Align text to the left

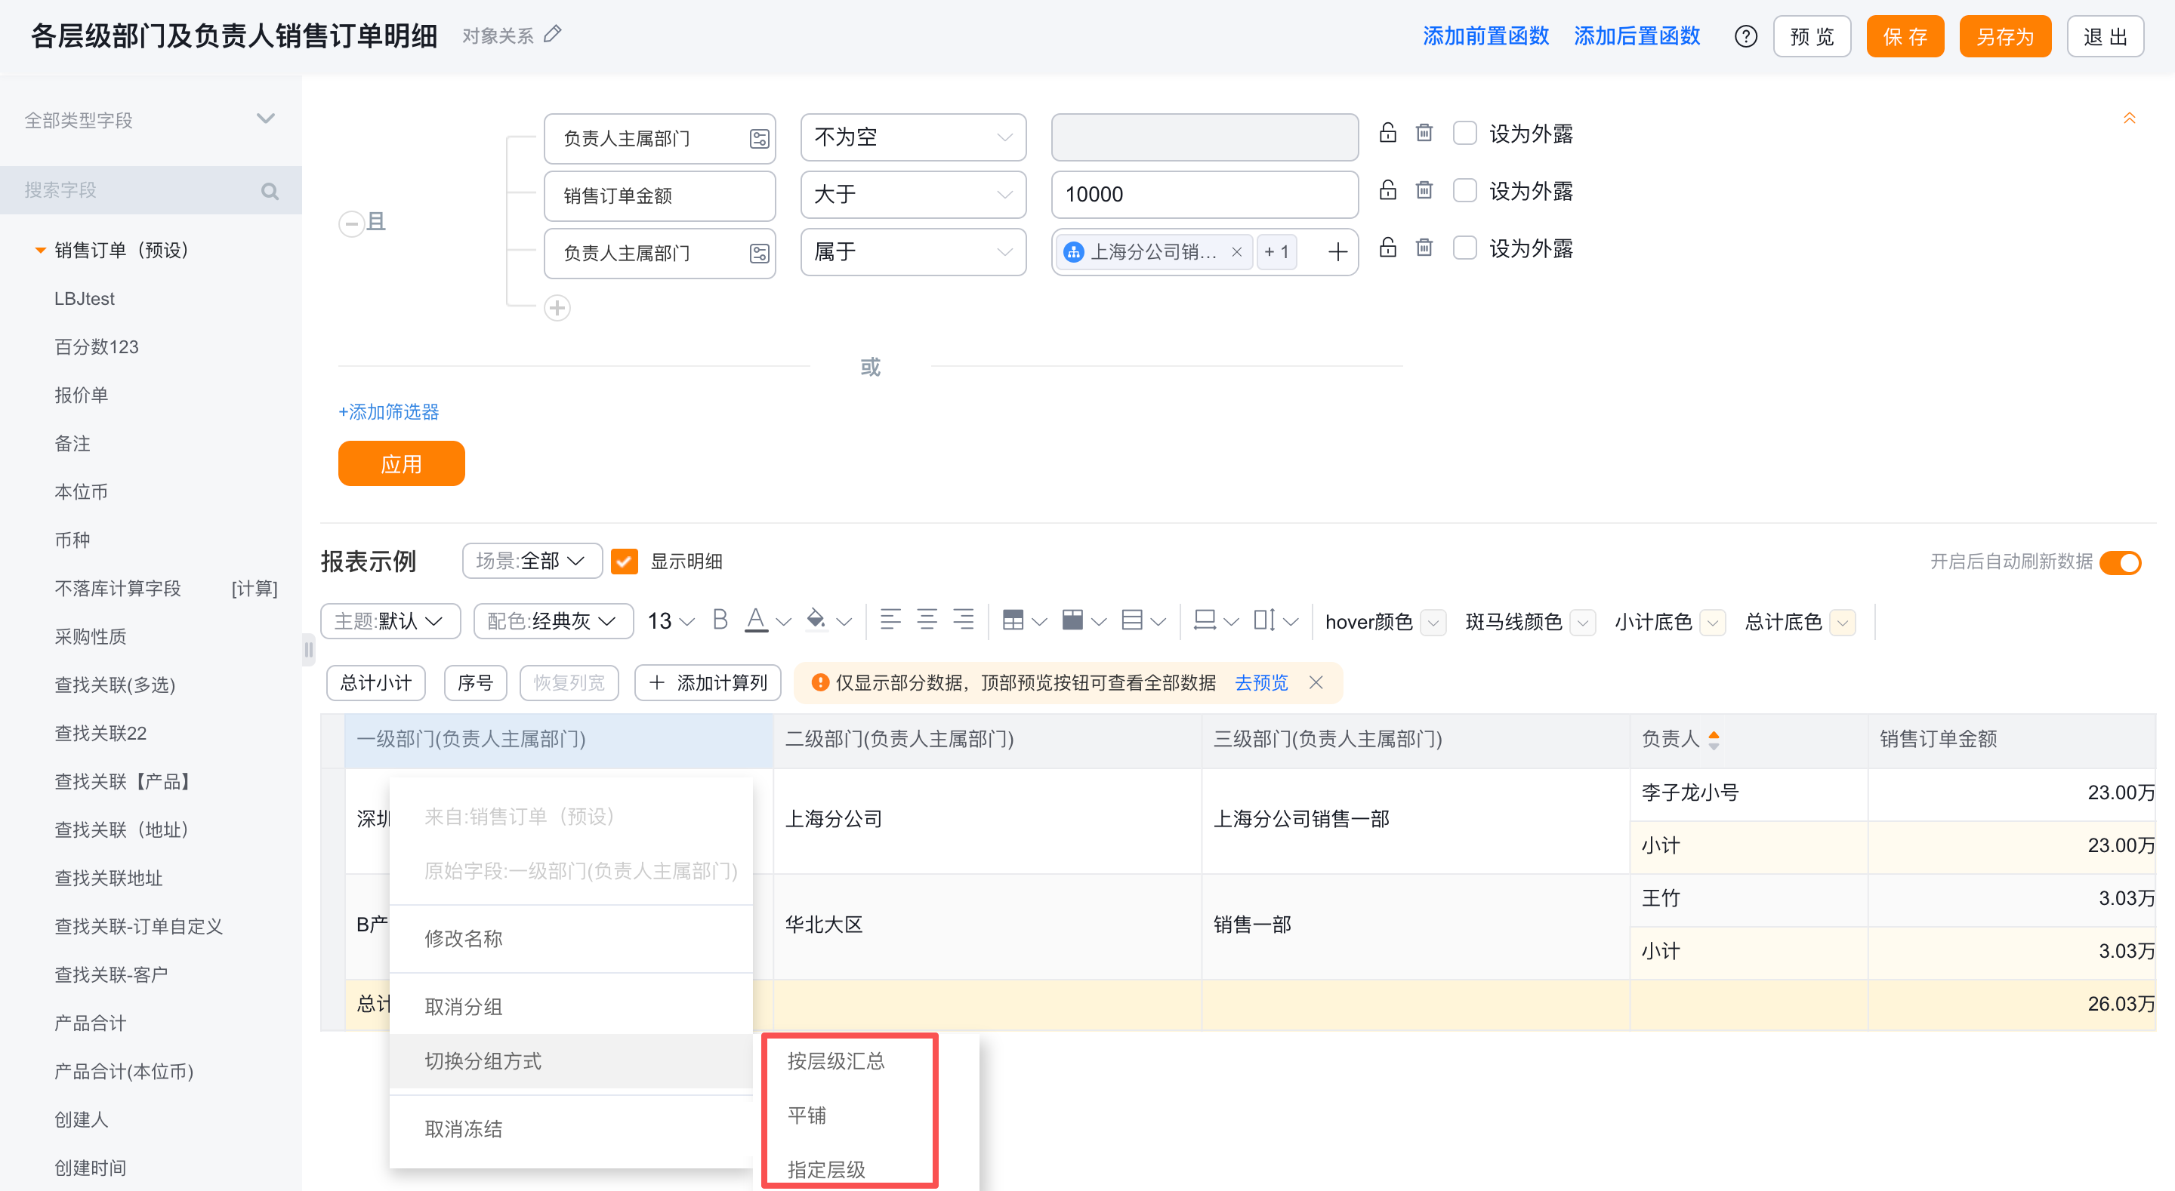pyautogui.click(x=890, y=620)
